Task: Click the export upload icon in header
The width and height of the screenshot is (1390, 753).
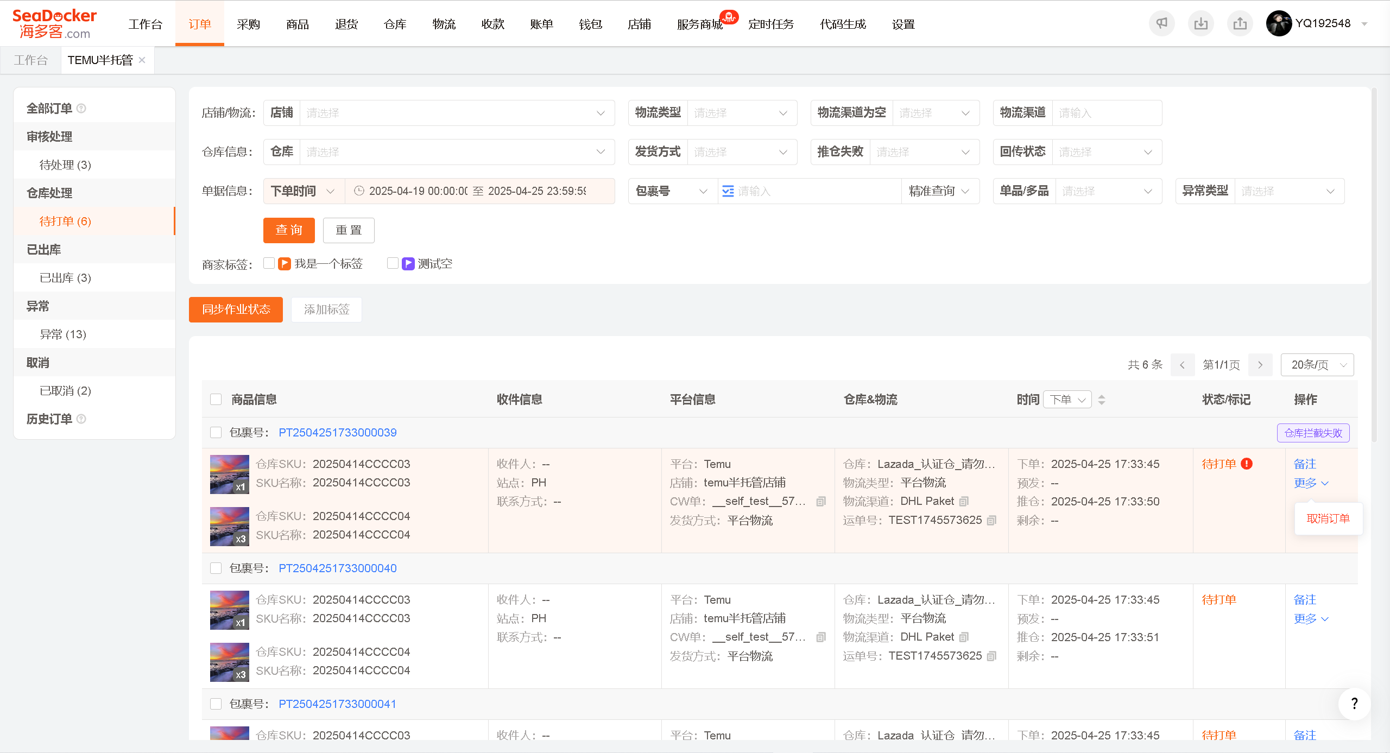Action: (x=1240, y=23)
